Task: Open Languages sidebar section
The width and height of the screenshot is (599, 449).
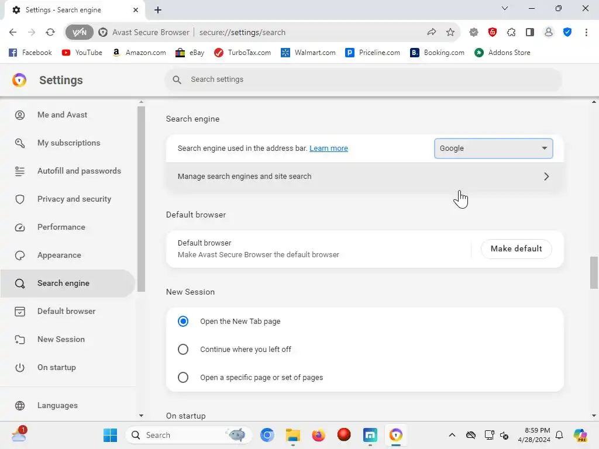Action: coord(68,406)
